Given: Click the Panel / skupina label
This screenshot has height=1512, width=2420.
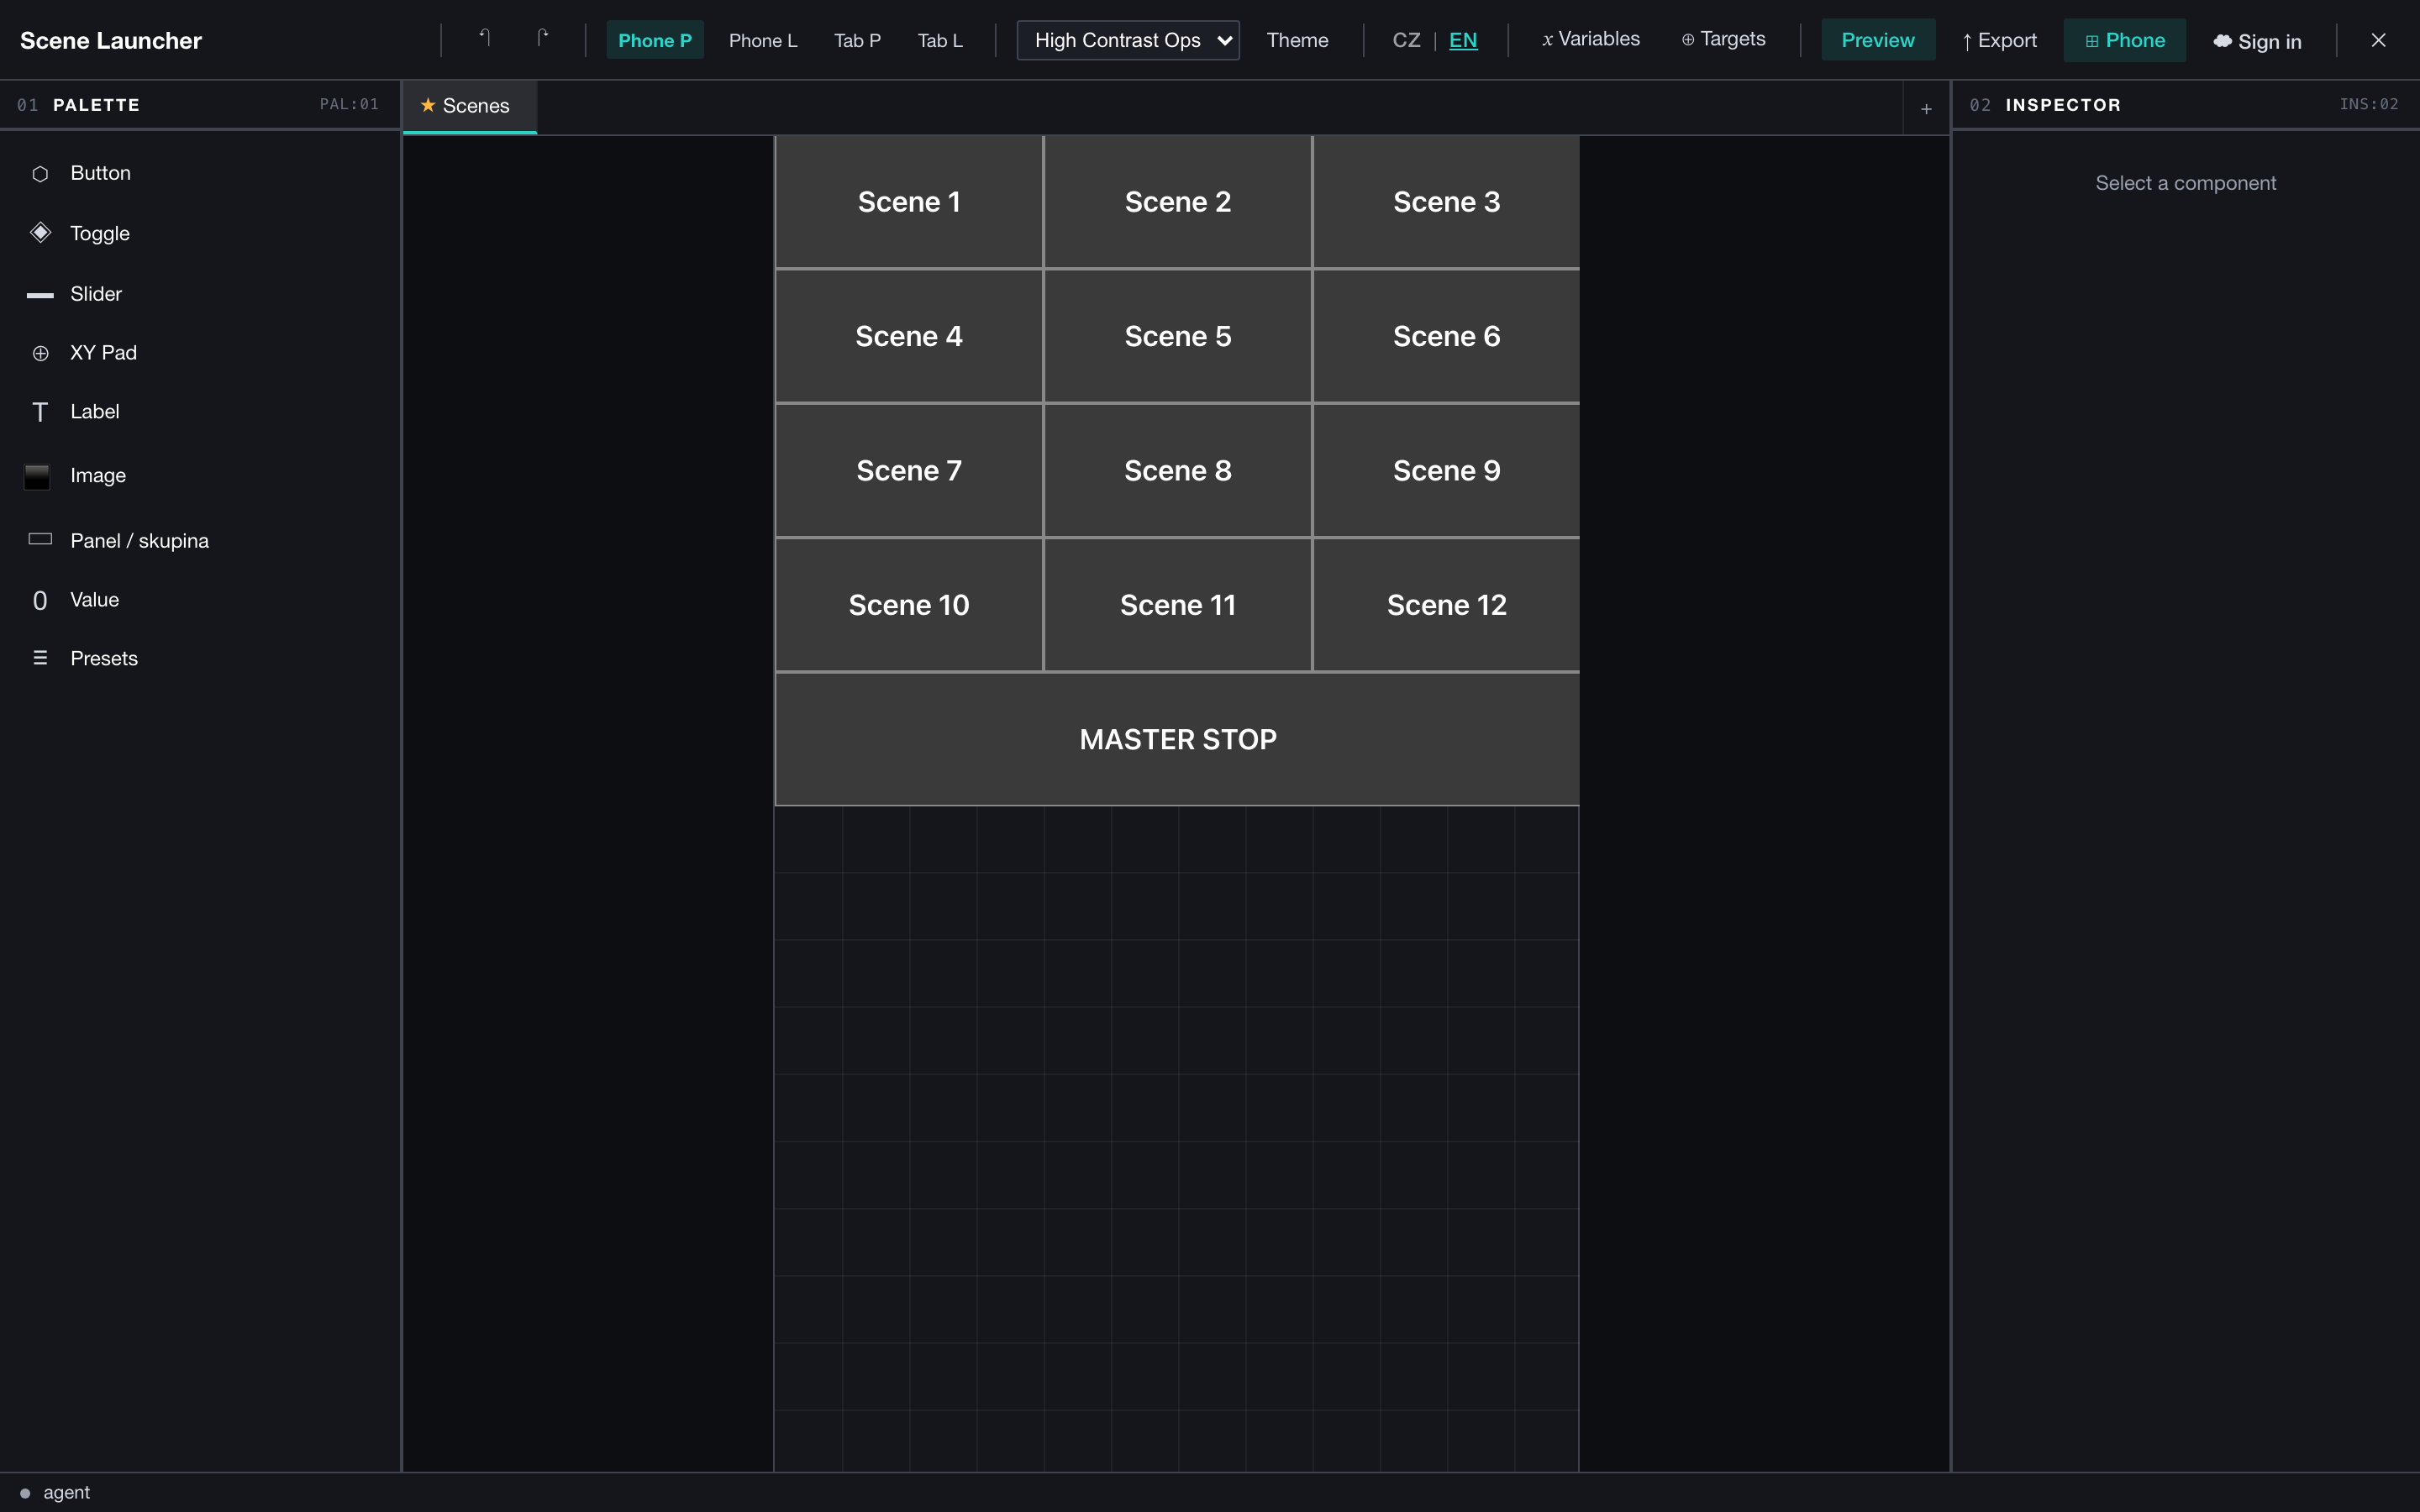Looking at the screenshot, I should click(139, 541).
